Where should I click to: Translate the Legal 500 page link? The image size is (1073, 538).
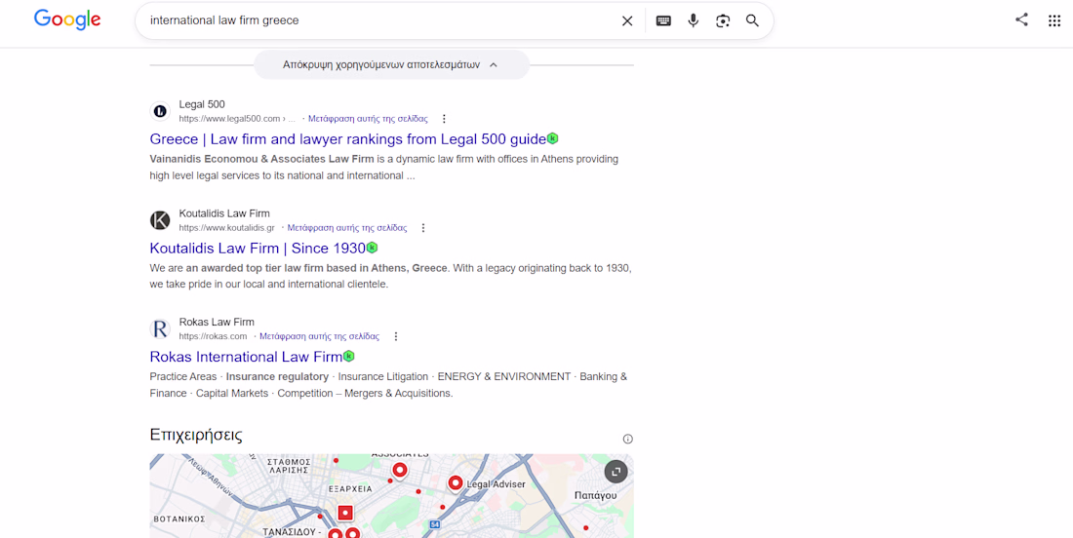[x=368, y=118]
